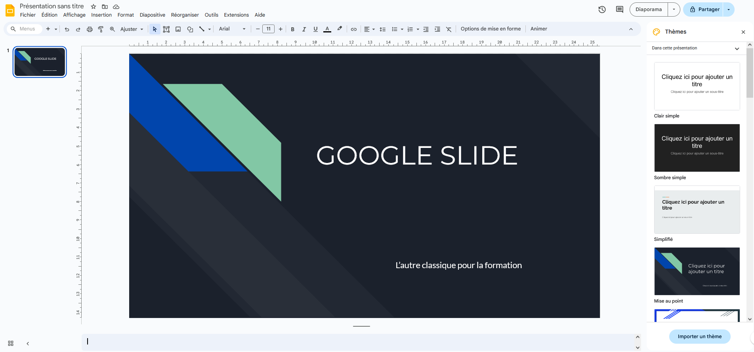754x352 pixels.
Task: Click the clear formatting icon
Action: click(449, 29)
